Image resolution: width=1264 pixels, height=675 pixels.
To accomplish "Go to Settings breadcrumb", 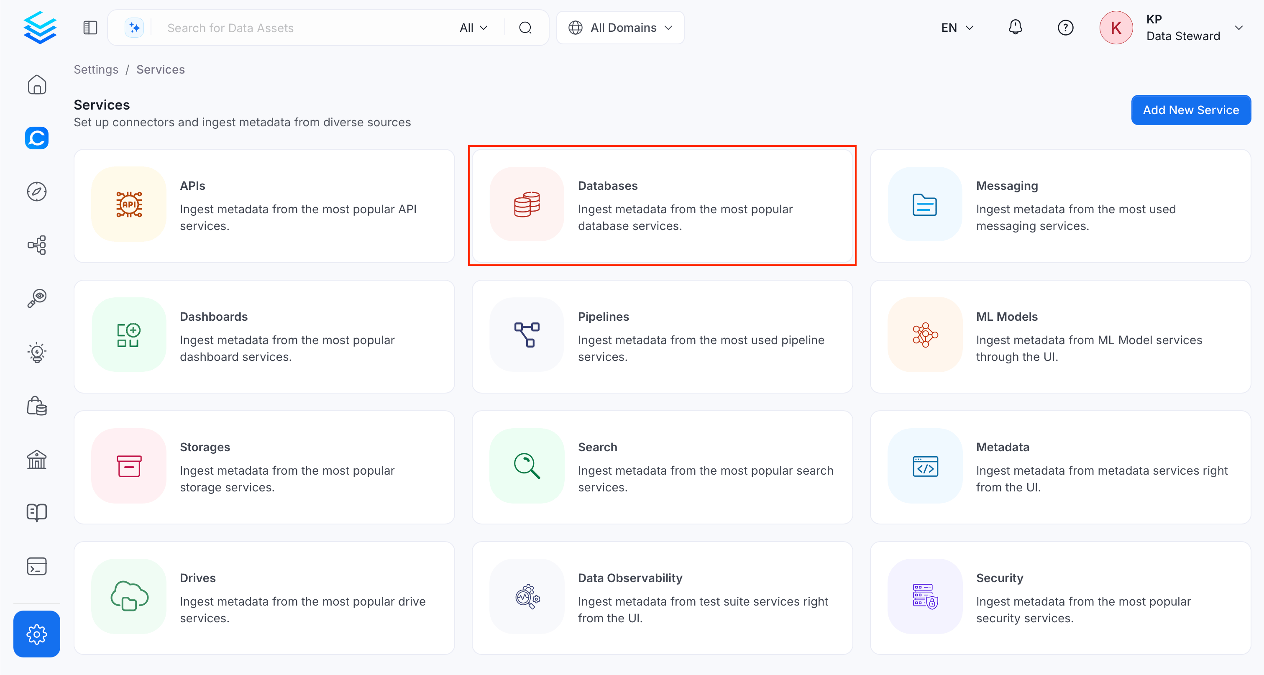I will coord(96,70).
